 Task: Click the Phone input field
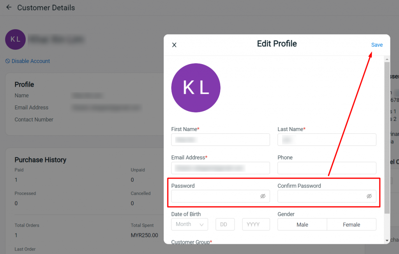(x=327, y=168)
